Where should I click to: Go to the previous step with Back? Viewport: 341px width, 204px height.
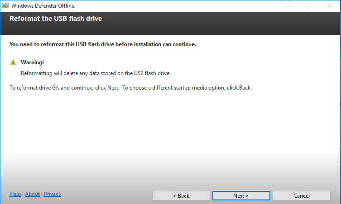pyautogui.click(x=181, y=195)
